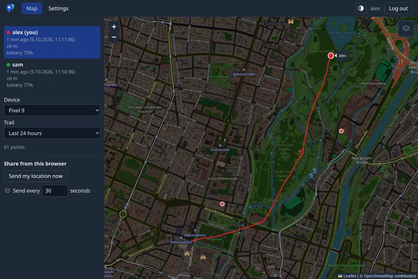The width and height of the screenshot is (418, 279).
Task: Click Send my location now button
Action: coord(36,176)
